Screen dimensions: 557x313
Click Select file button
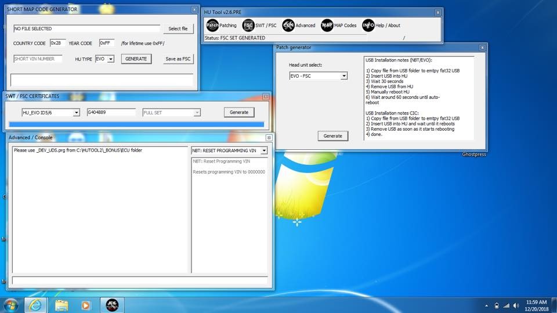click(x=178, y=28)
